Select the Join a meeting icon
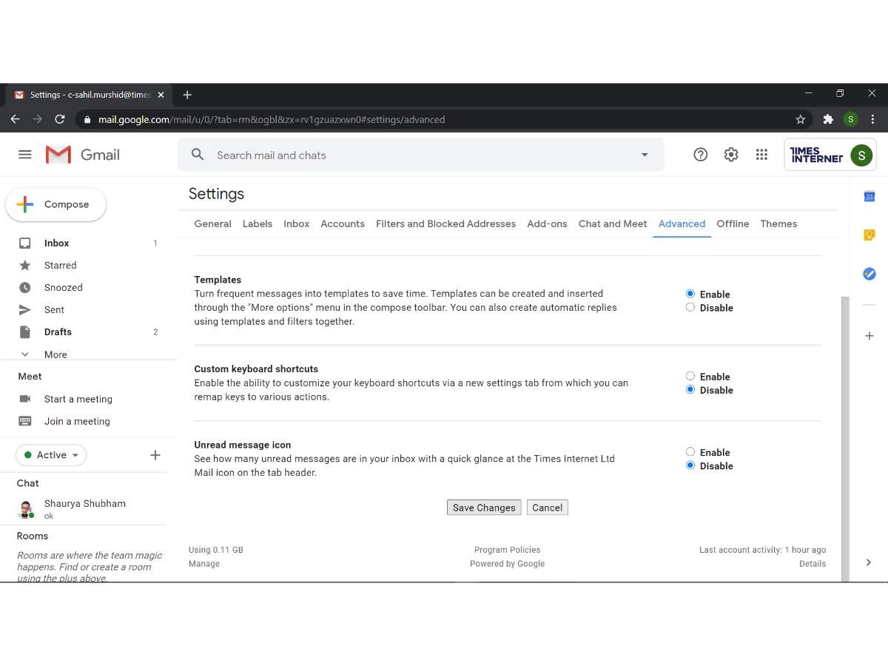 click(x=24, y=421)
